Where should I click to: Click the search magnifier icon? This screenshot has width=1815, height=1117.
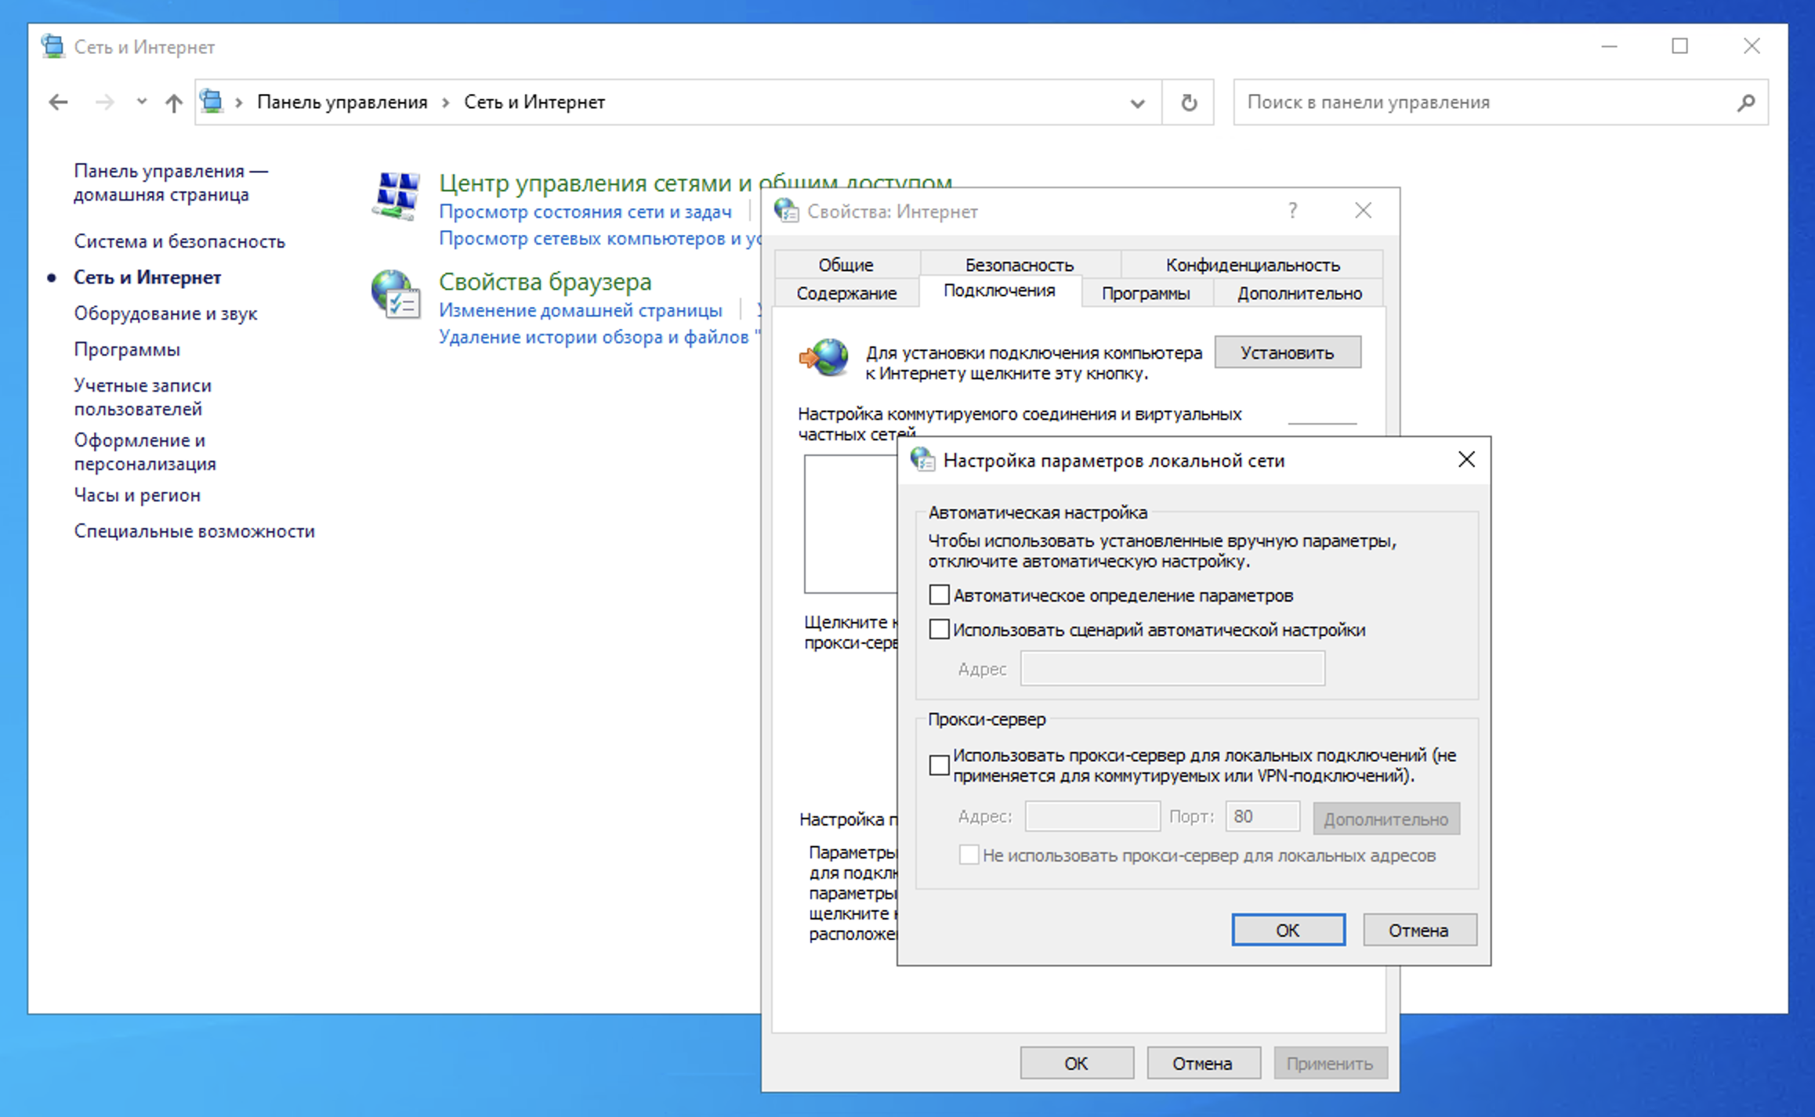[1746, 103]
